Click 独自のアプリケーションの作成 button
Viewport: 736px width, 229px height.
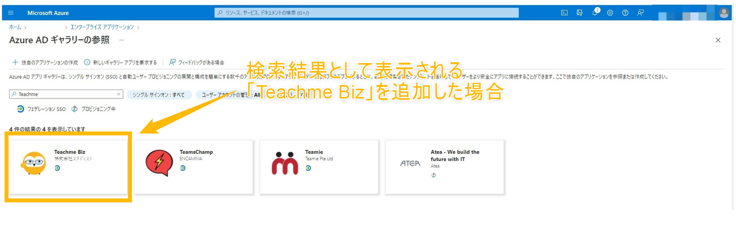(x=45, y=63)
